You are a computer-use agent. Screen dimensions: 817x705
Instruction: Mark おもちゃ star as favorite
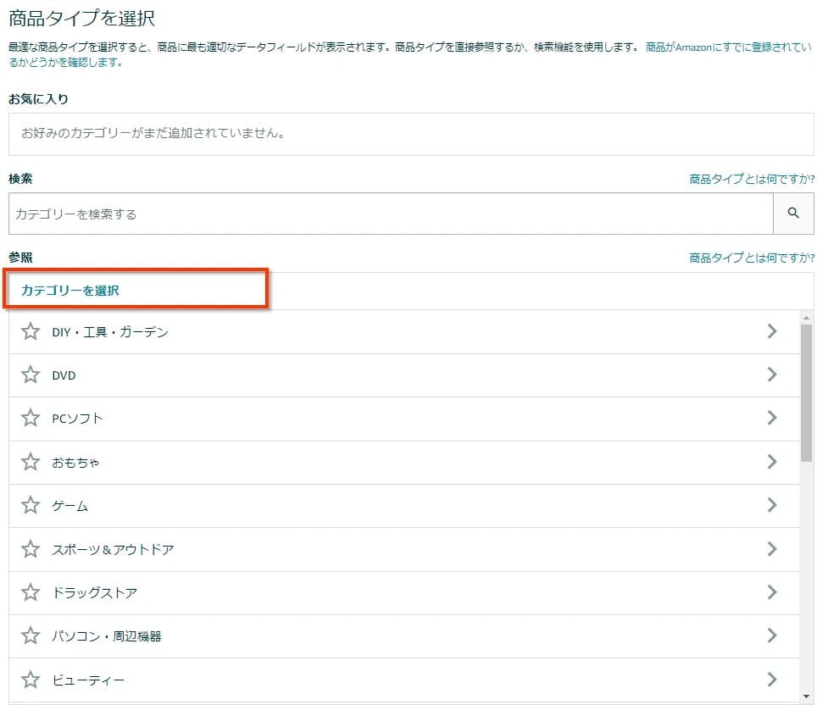[x=31, y=462]
